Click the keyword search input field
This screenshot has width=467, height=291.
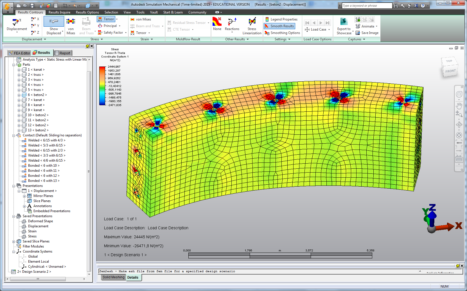click(367, 6)
